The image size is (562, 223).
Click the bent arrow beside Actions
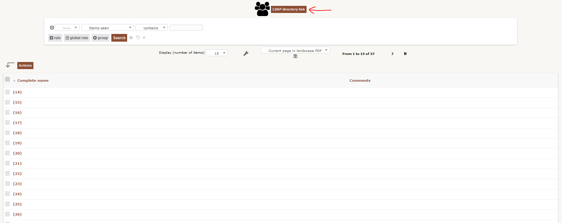pos(10,65)
